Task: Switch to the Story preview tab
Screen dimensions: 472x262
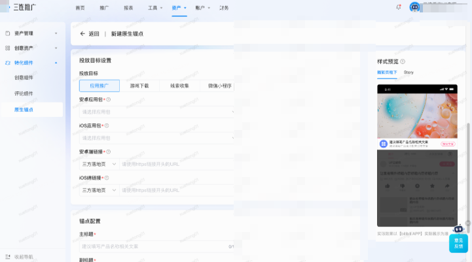Action: [x=408, y=73]
